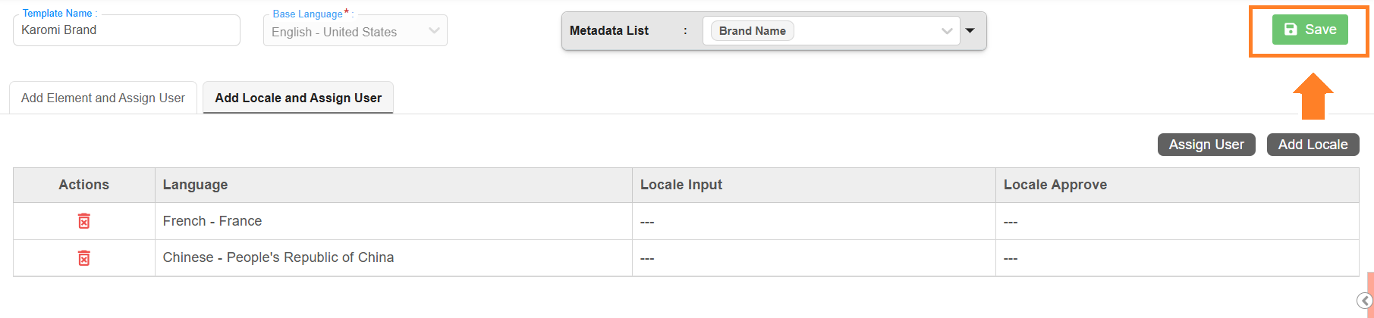The width and height of the screenshot is (1374, 318).
Task: Click the circled chevron at bottom right
Action: coord(1364,301)
